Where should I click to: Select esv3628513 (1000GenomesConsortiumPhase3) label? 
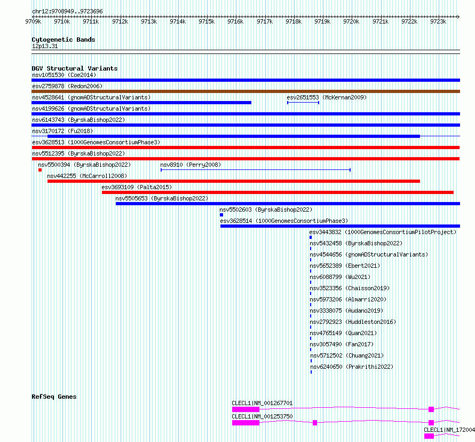point(96,142)
